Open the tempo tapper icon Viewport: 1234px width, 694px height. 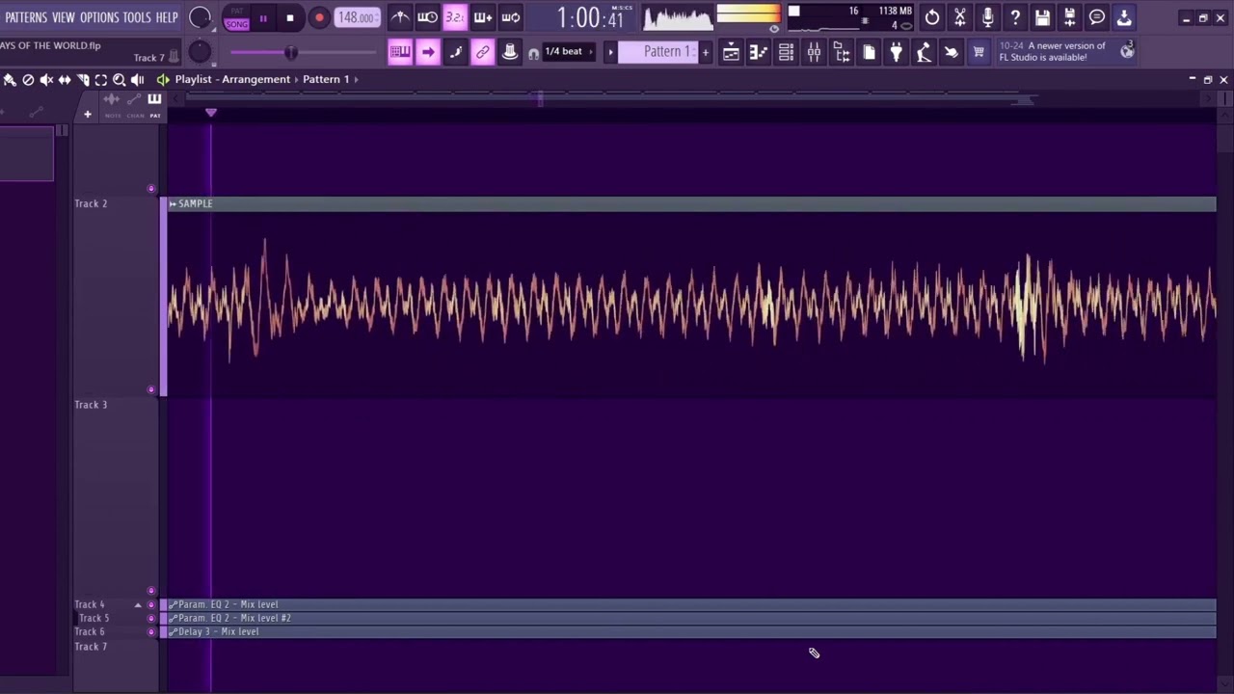pos(924,52)
